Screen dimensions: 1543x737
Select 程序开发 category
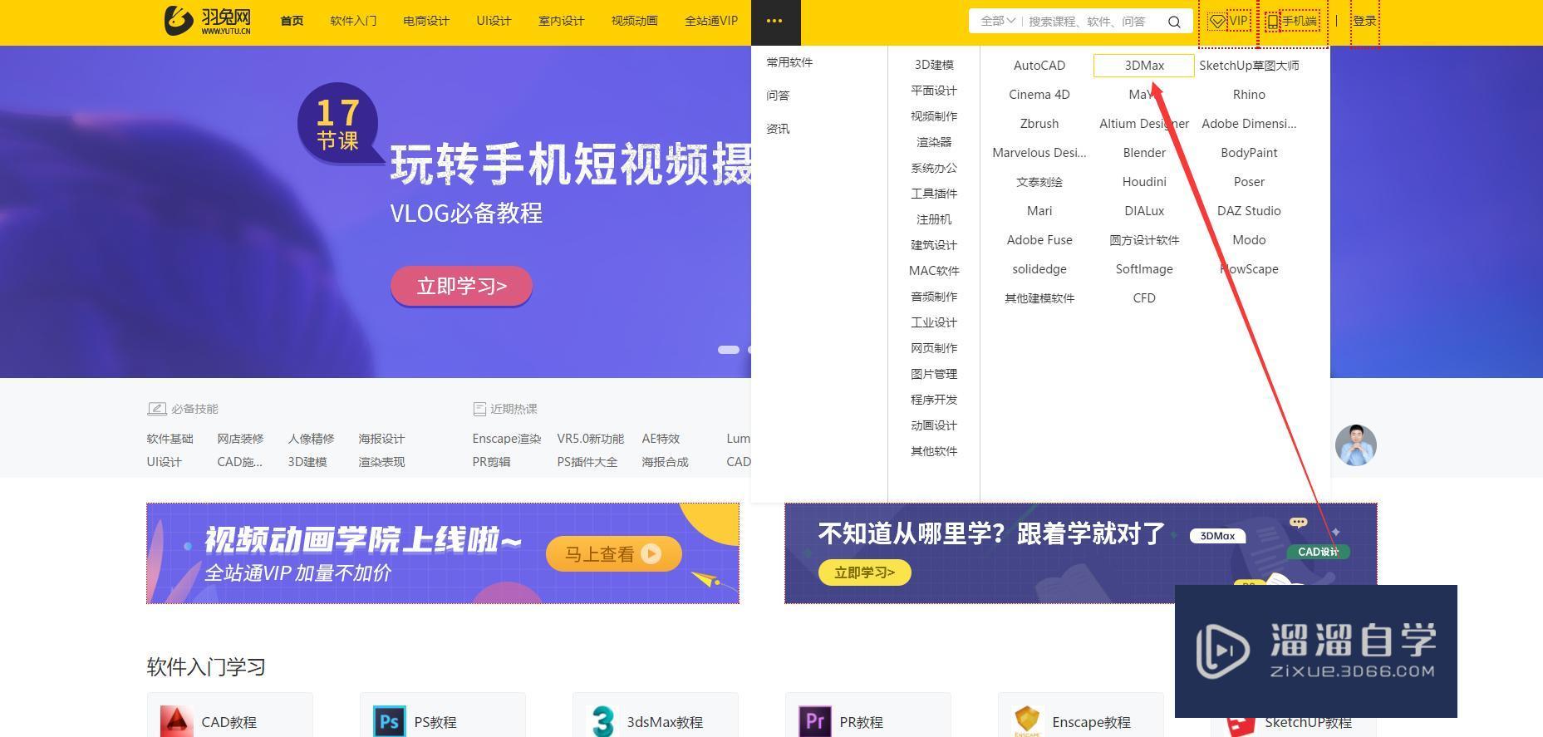click(x=934, y=400)
